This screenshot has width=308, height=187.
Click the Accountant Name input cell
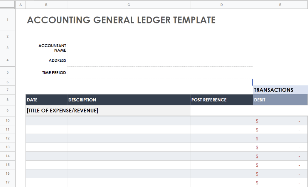tap(160, 48)
